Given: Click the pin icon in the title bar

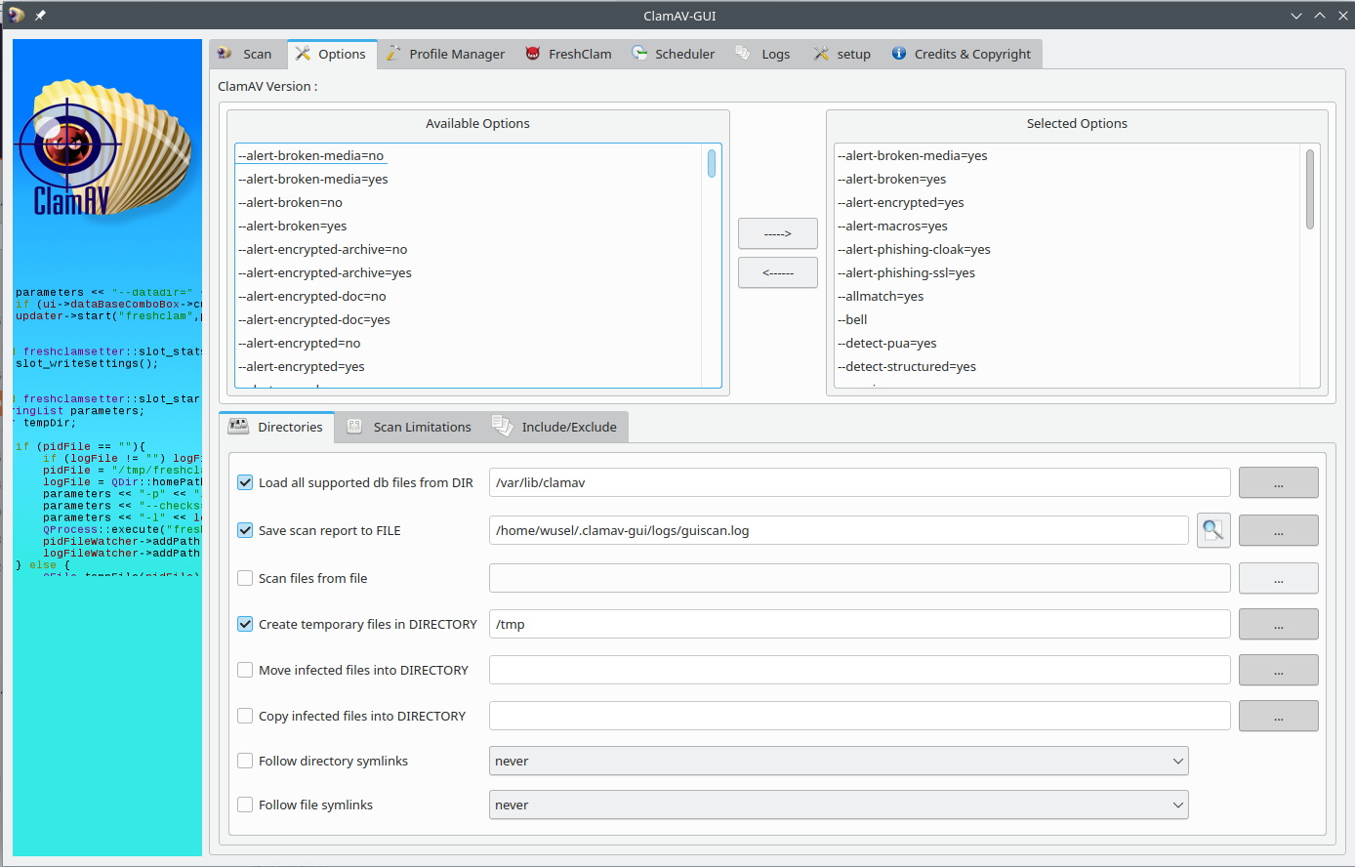Looking at the screenshot, I should point(38,15).
